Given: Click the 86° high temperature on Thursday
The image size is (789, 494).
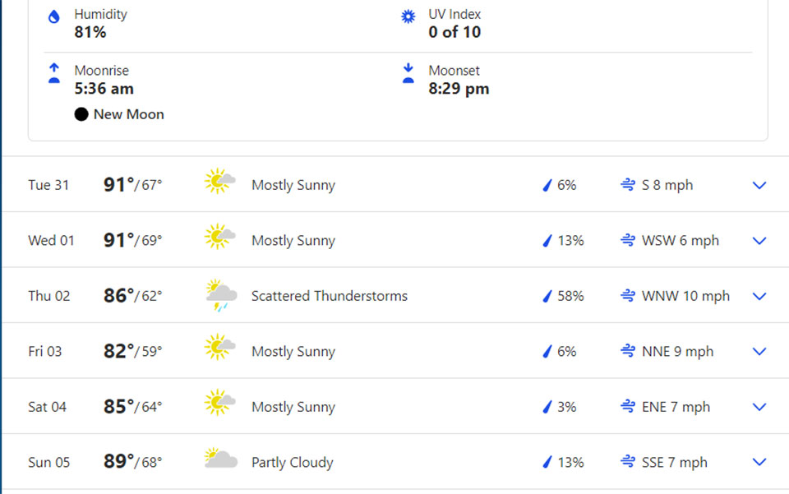Looking at the screenshot, I should pos(118,296).
